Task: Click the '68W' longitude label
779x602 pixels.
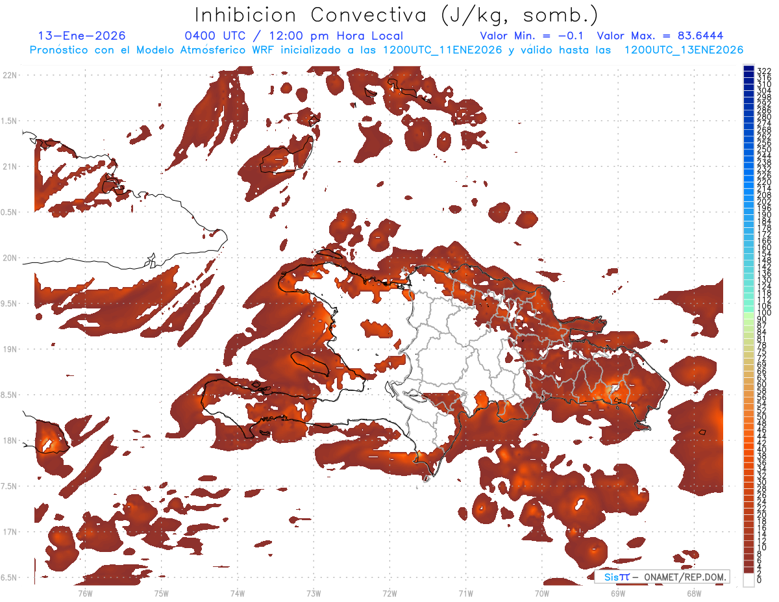Action: click(x=694, y=593)
